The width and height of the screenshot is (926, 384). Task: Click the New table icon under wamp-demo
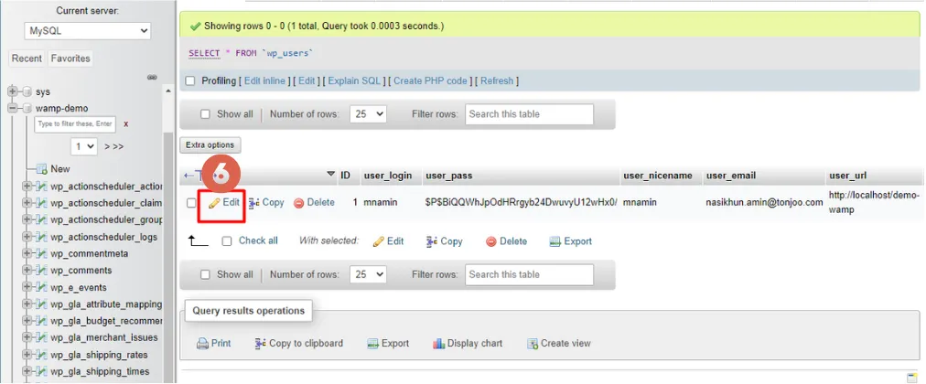(x=42, y=169)
